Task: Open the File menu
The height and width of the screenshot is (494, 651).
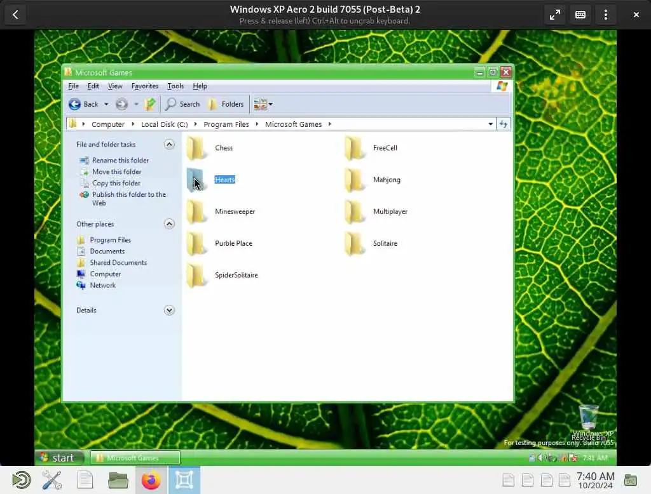Action: pos(74,86)
